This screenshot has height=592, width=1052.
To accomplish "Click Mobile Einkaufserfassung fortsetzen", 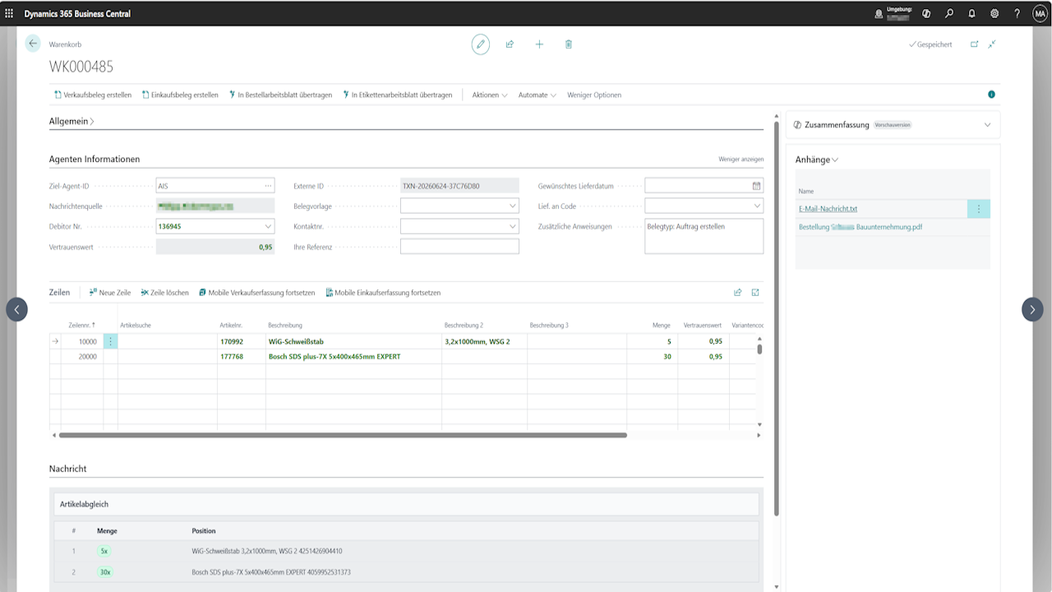I will click(x=383, y=293).
